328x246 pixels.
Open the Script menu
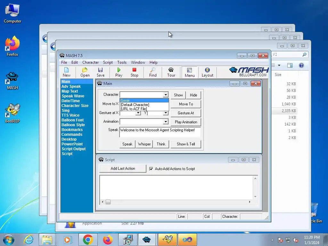(x=108, y=62)
